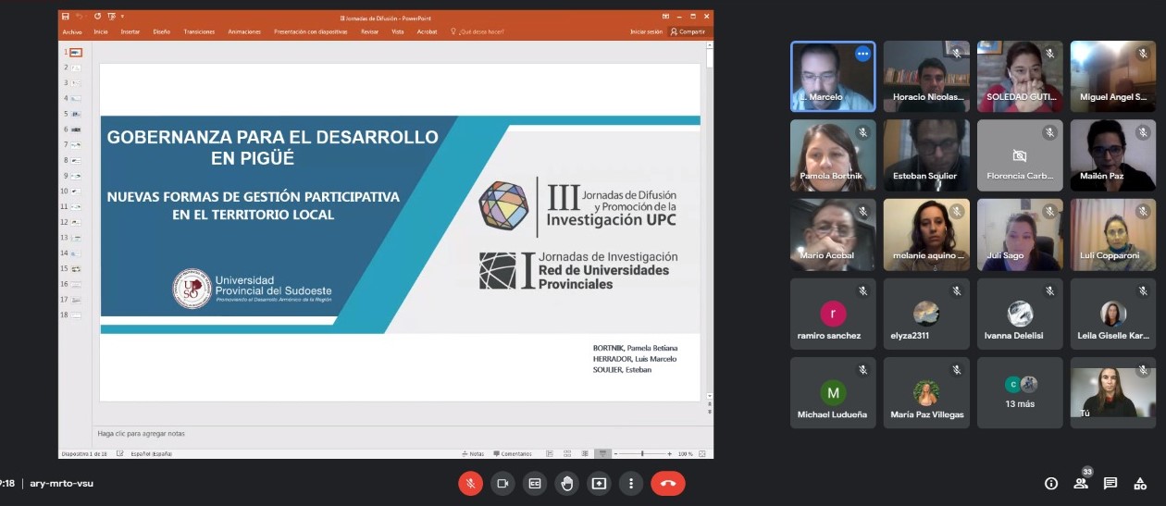Open the chat with everyone panel

pyautogui.click(x=1110, y=483)
